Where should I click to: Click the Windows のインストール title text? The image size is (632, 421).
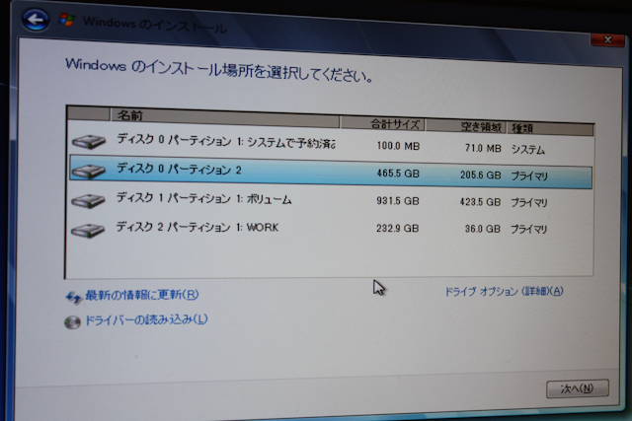155,25
